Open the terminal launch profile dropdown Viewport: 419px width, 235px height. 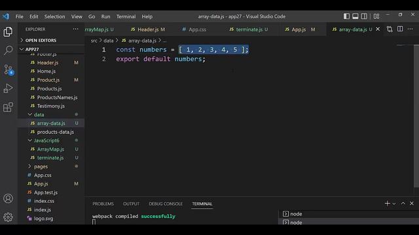click(x=394, y=204)
